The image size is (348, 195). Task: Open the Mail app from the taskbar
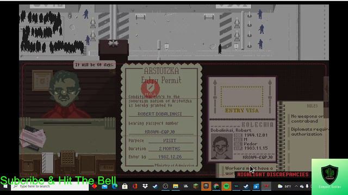click(x=104, y=186)
